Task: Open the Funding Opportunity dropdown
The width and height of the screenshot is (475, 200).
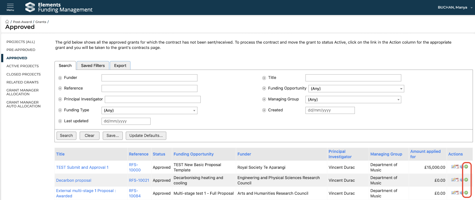Action: tap(356, 89)
